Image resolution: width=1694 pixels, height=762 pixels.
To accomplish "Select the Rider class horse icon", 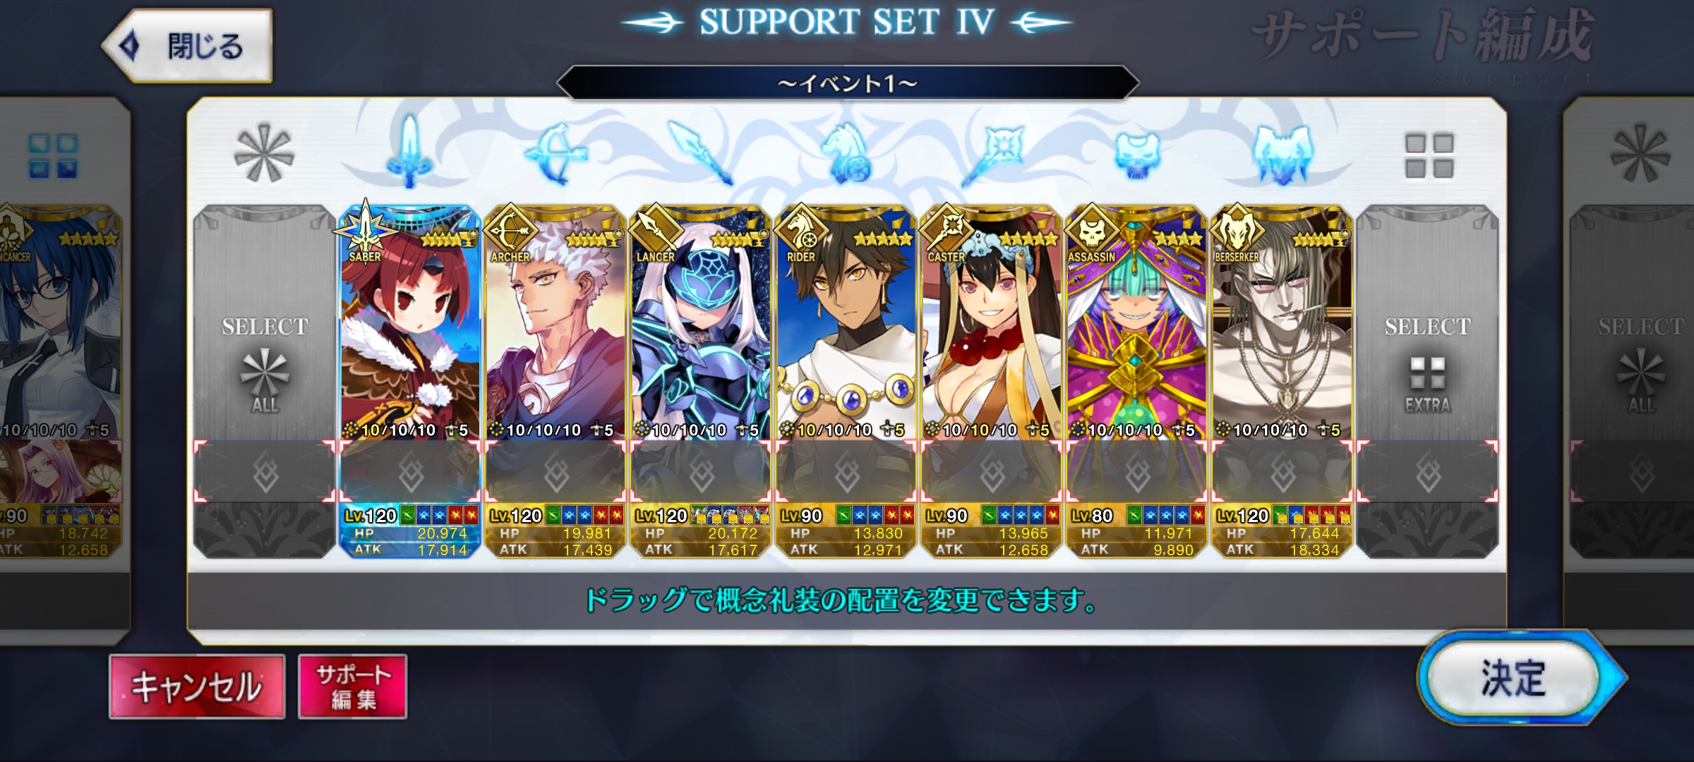I will click(846, 153).
